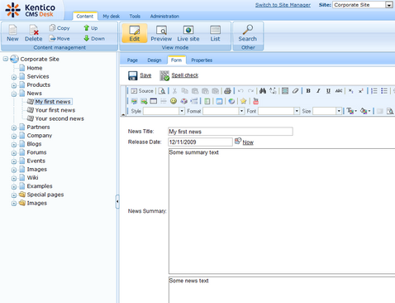Open the calendar icon beside Release Date
This screenshot has height=303, width=395.
point(238,141)
